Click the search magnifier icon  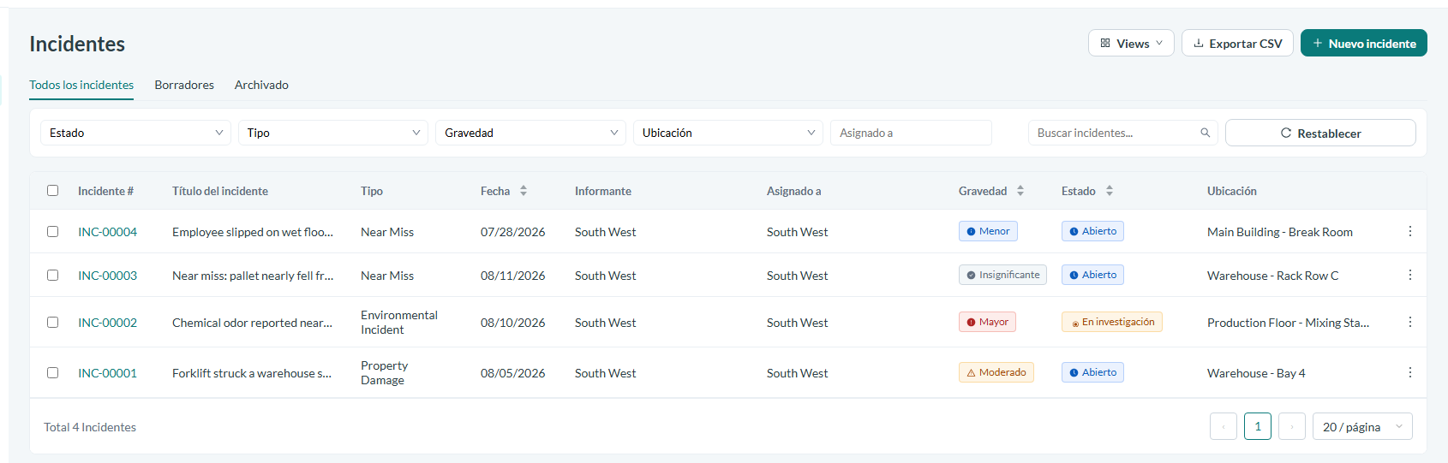(1205, 133)
